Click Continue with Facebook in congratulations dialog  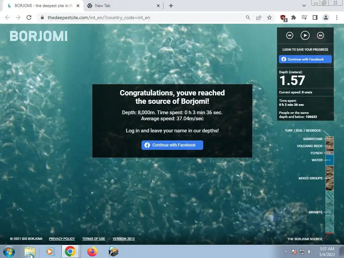pos(172,145)
